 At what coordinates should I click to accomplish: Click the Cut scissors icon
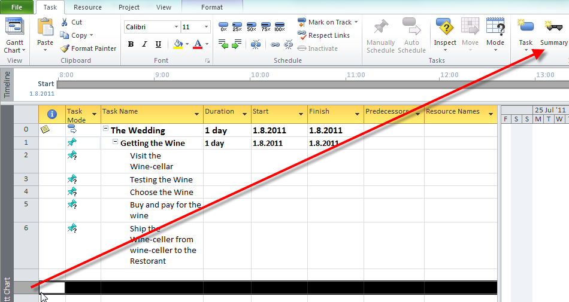coord(65,22)
